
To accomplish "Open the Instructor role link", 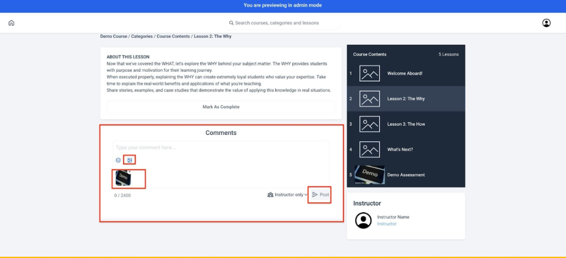I will tap(387, 224).
